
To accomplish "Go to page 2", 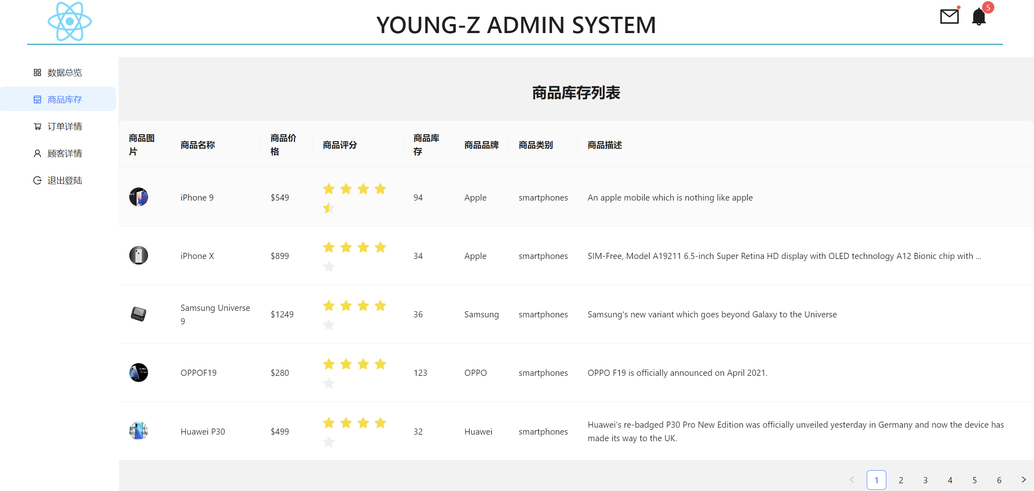I will point(901,480).
